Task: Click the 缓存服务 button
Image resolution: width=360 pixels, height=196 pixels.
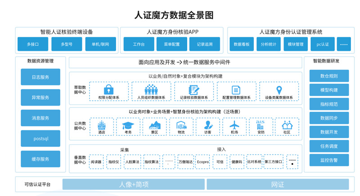Action: [x=40, y=159]
